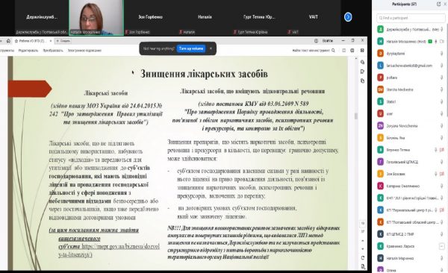Click the help icon next to Войти

(x=317, y=41)
